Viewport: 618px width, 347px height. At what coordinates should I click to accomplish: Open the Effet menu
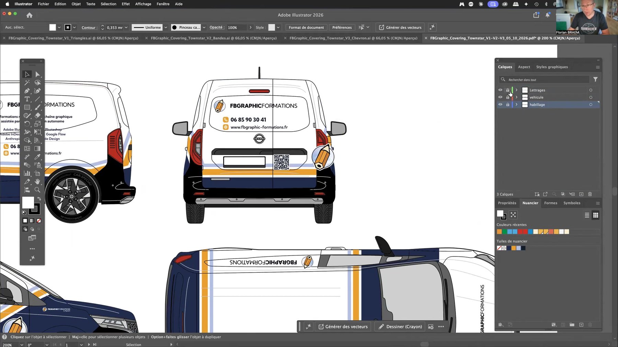click(126, 4)
